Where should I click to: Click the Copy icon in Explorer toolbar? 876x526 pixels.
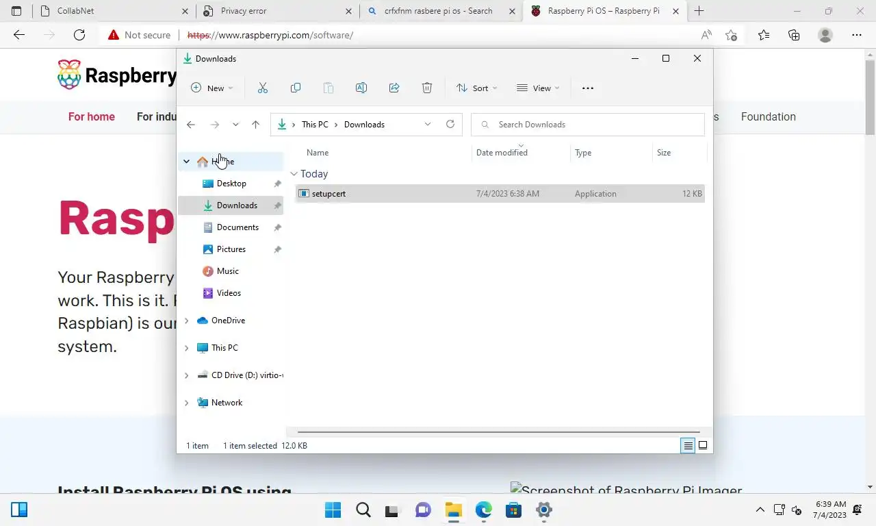pyautogui.click(x=296, y=88)
